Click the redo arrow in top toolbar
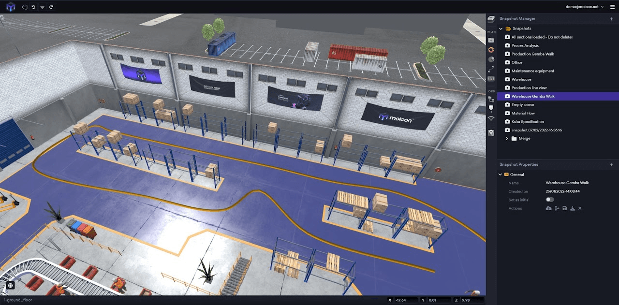Viewport: 619px width, 305px height. pyautogui.click(x=51, y=7)
